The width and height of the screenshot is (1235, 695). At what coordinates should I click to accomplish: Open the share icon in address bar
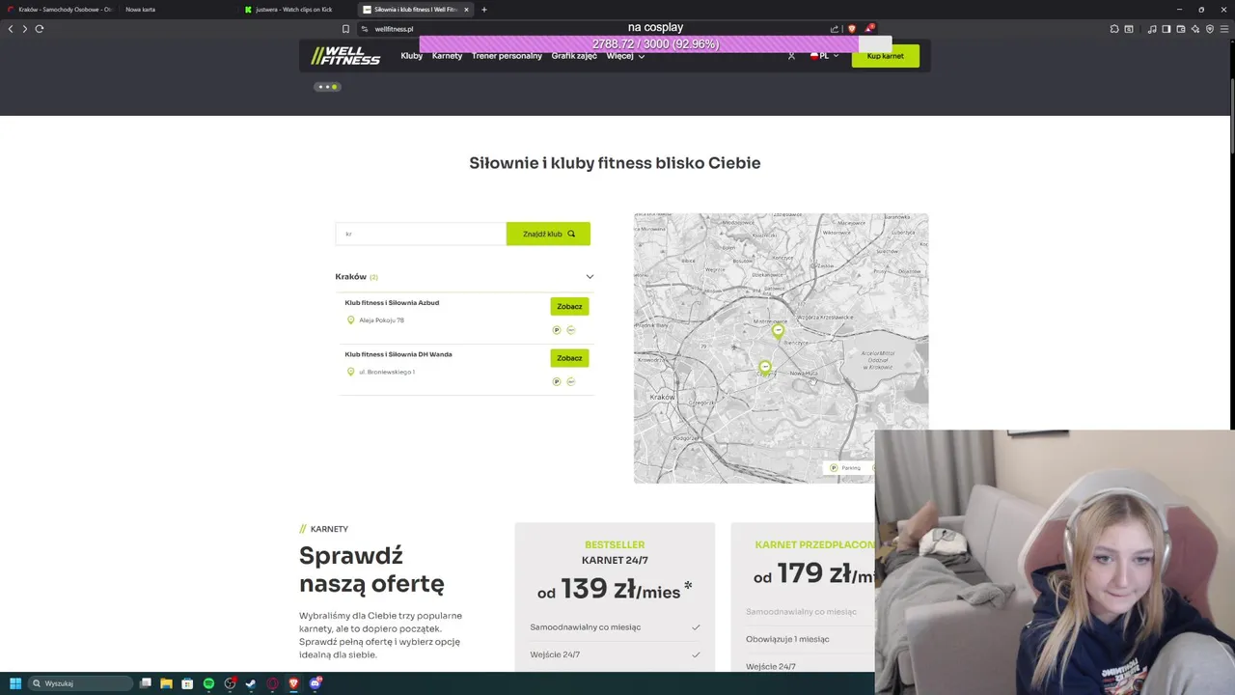click(x=835, y=29)
